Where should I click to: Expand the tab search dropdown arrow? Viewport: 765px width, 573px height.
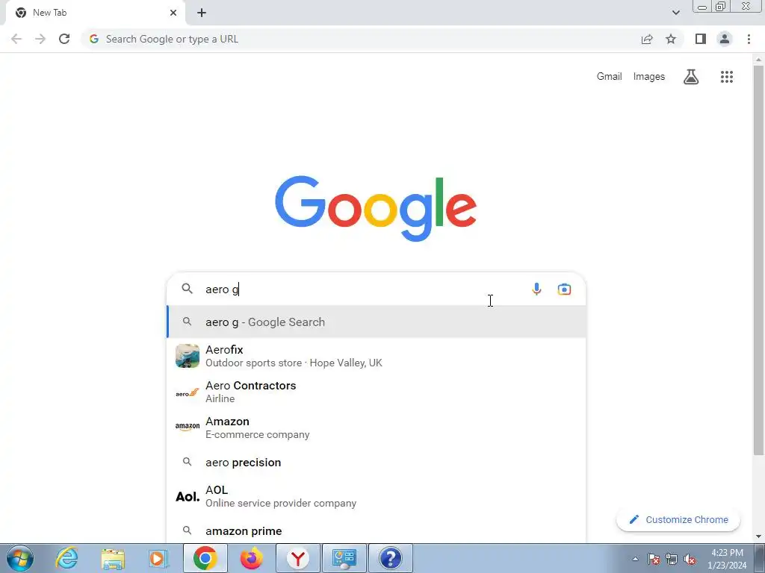point(675,13)
